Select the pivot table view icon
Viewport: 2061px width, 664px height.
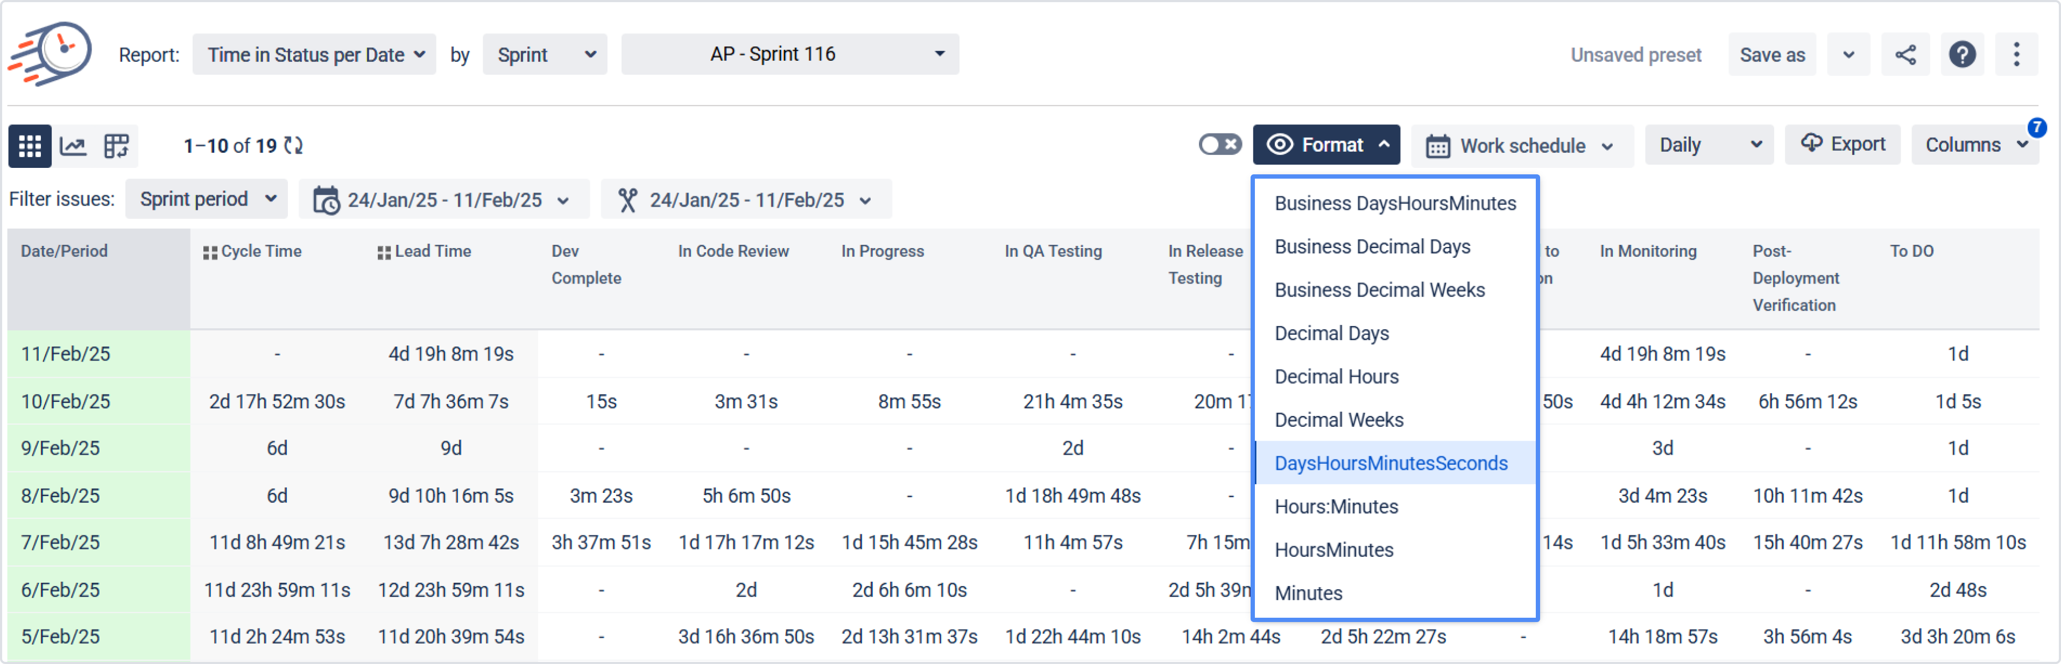coord(117,146)
